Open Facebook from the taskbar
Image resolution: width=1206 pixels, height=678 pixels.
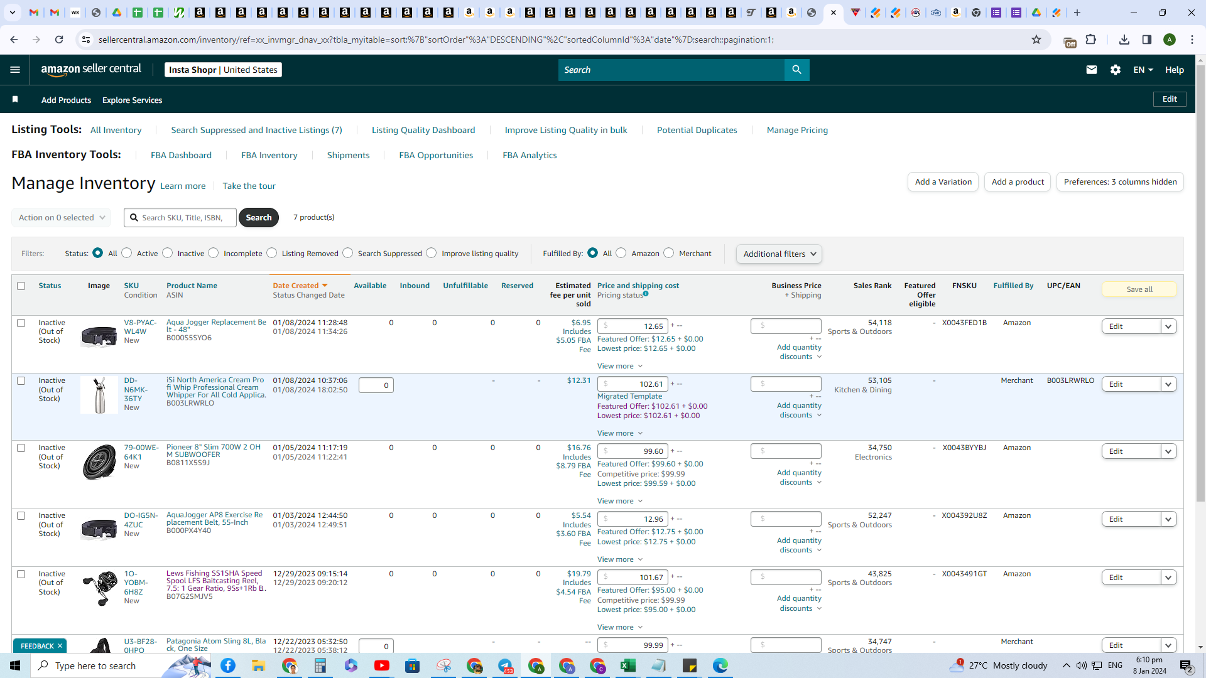[228, 665]
